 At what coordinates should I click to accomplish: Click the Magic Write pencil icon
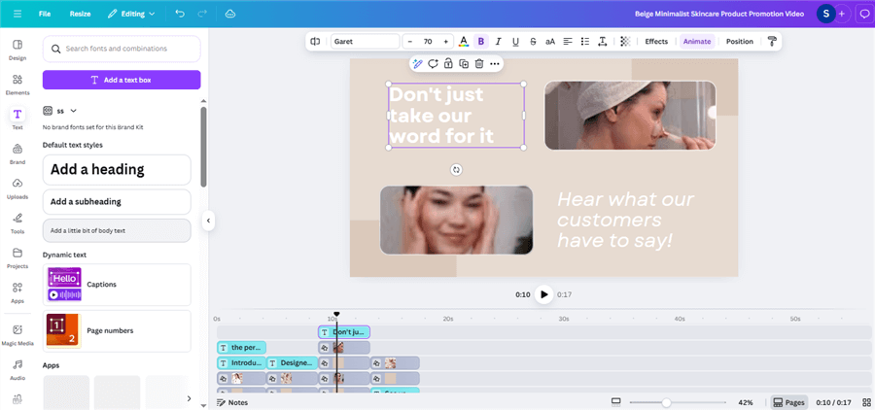[417, 63]
